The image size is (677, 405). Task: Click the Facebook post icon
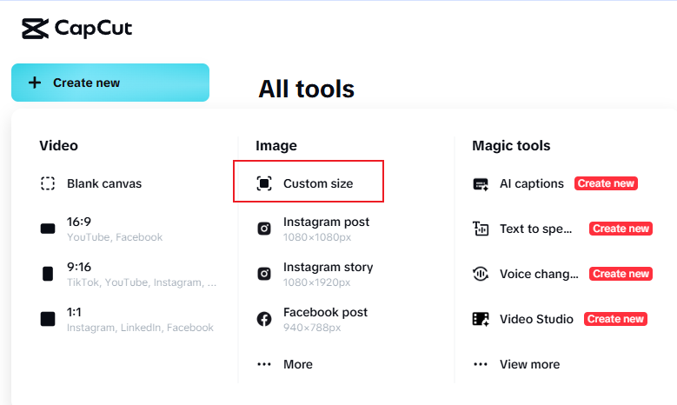(x=264, y=319)
